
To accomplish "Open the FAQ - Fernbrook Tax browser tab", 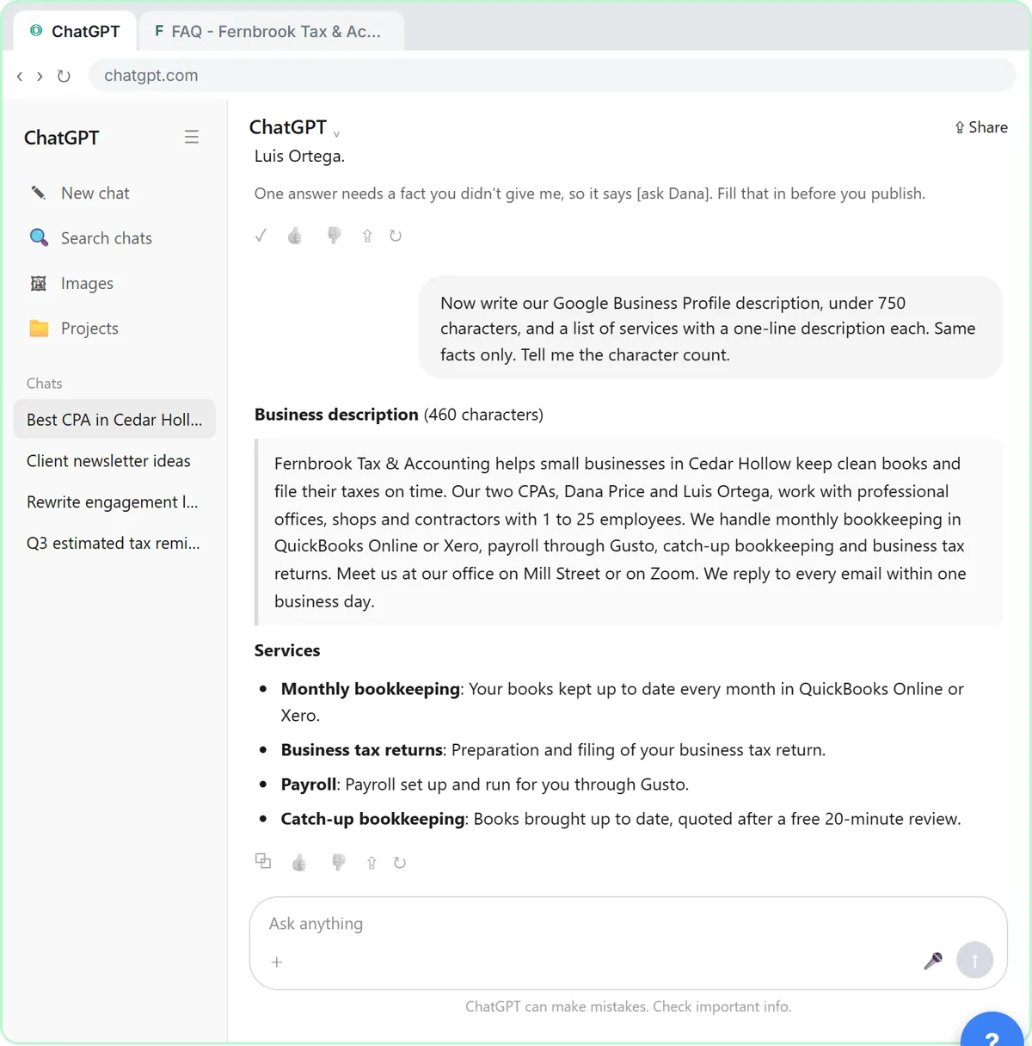I will click(x=270, y=32).
